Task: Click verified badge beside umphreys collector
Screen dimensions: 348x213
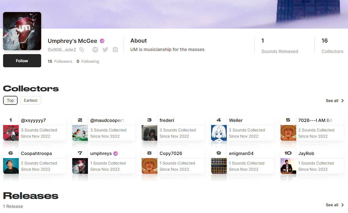Action: tap(116, 154)
